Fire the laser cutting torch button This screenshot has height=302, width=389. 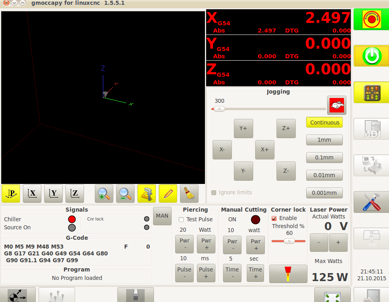coord(288,274)
